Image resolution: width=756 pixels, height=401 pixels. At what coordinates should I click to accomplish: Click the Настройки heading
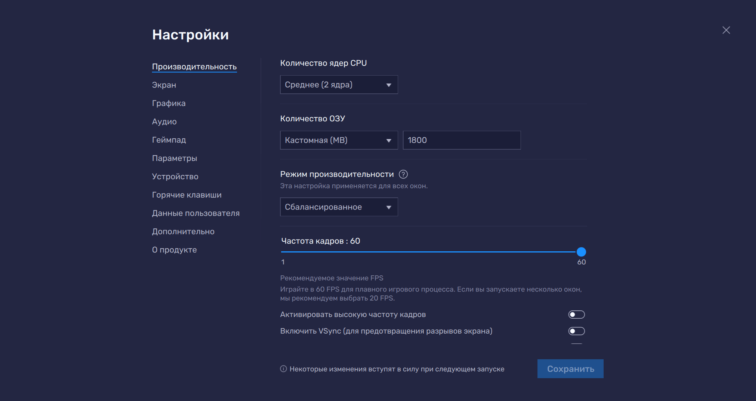(x=190, y=35)
